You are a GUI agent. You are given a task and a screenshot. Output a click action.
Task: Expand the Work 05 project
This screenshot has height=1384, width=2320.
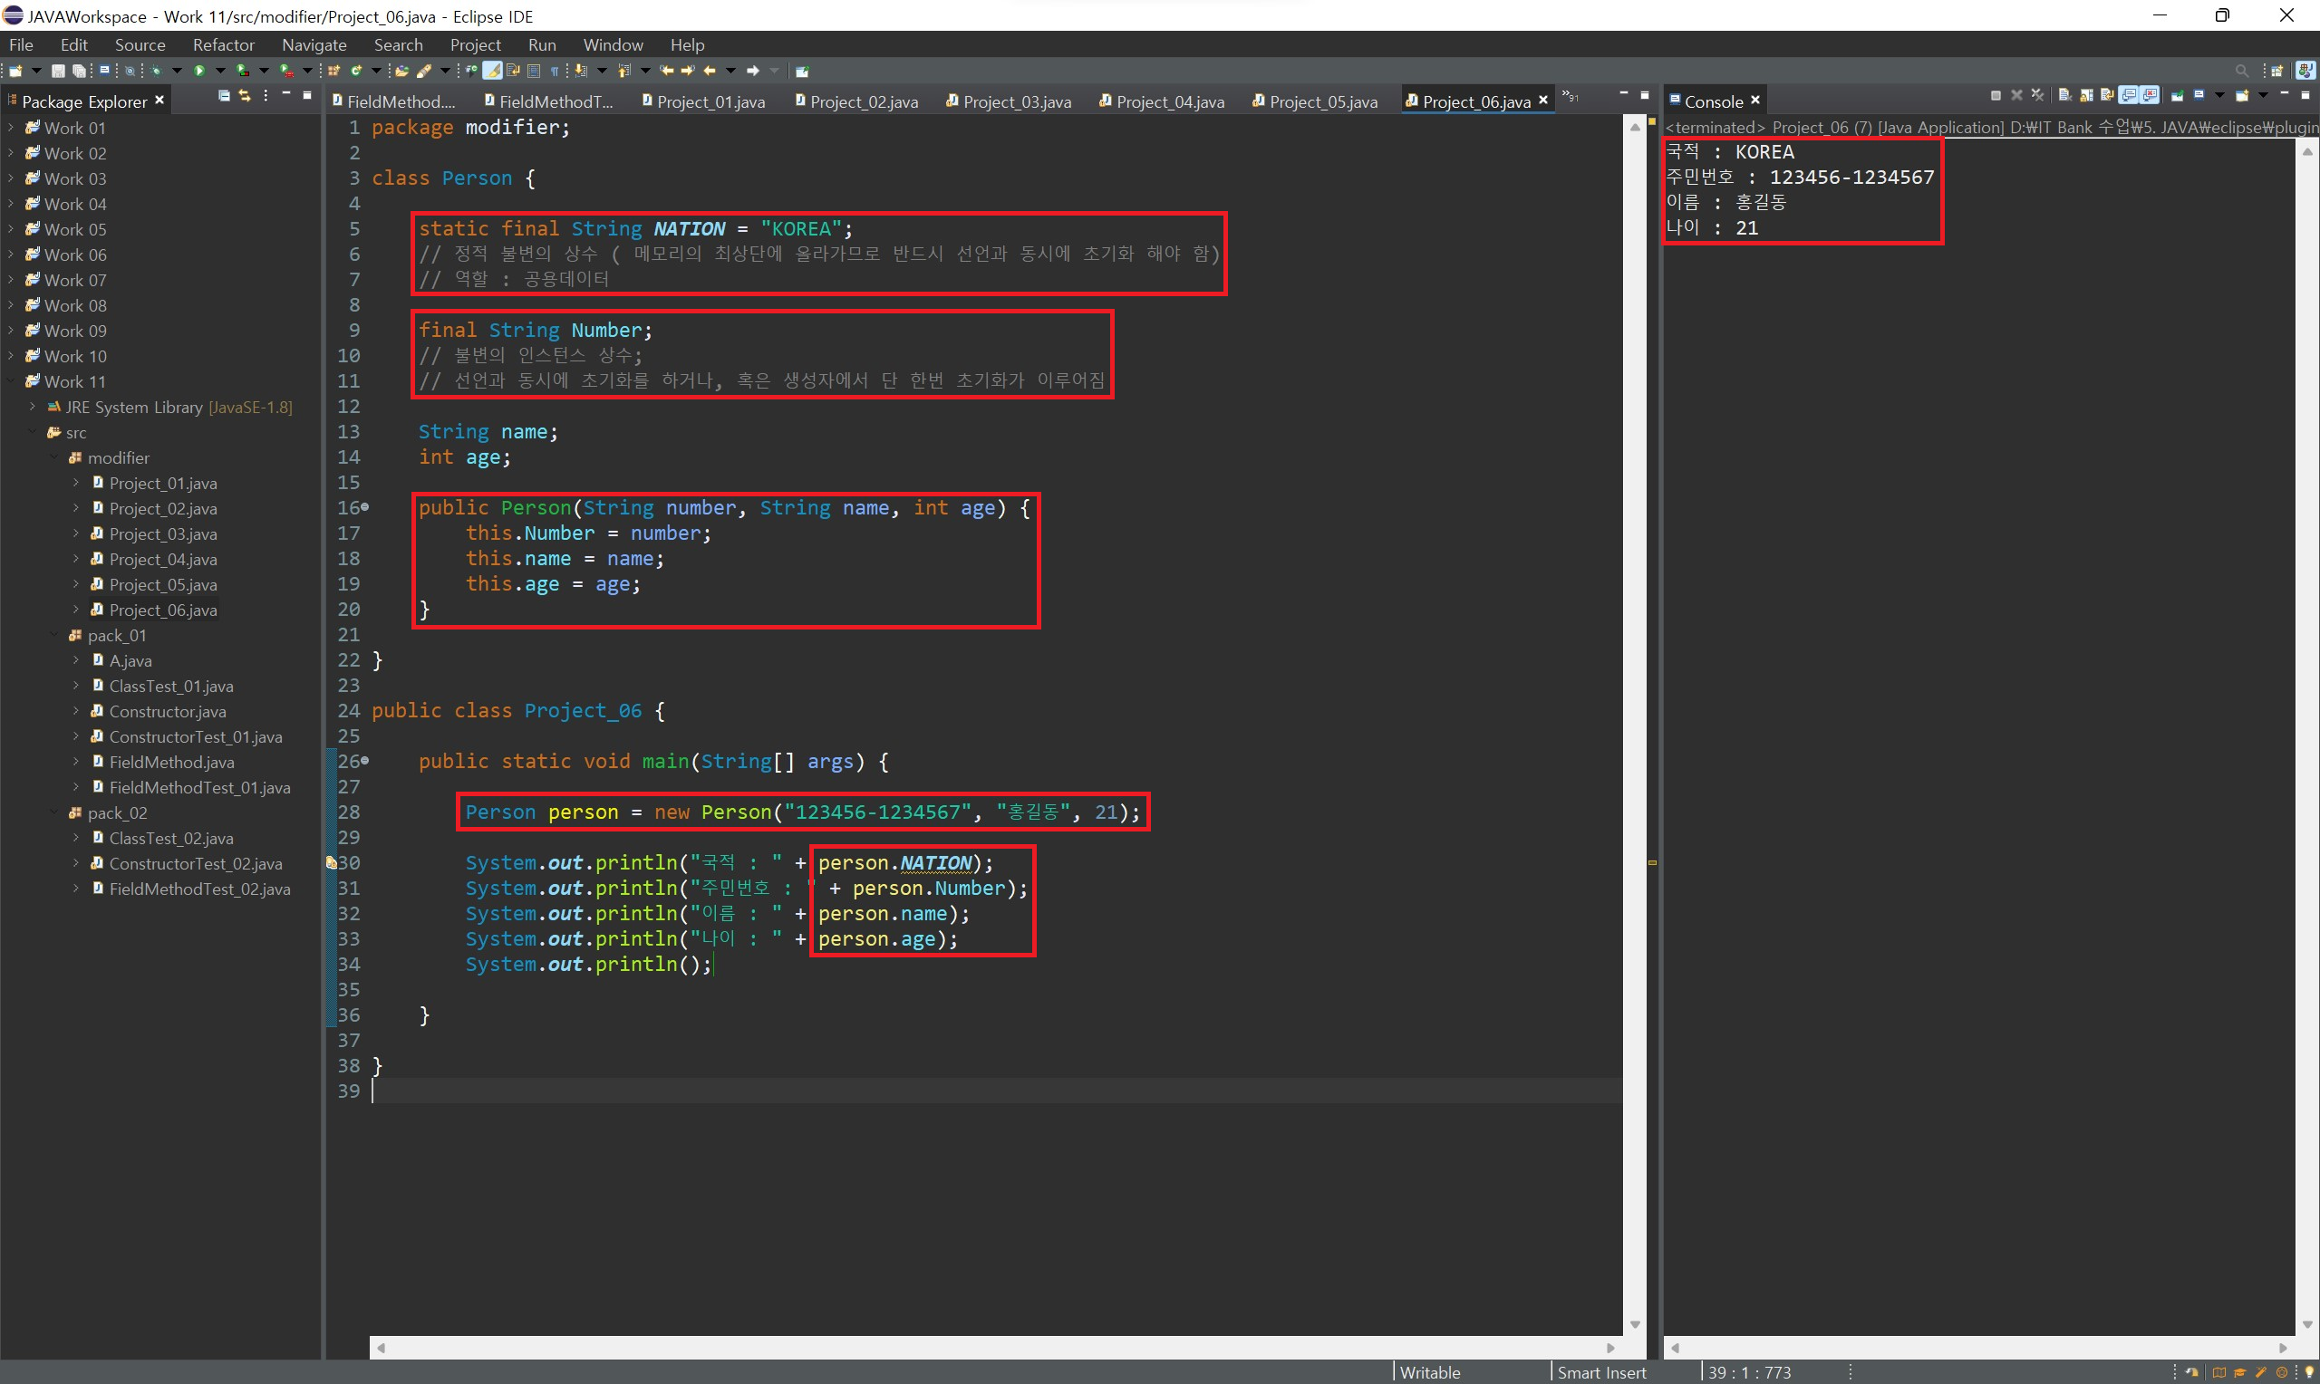(10, 229)
